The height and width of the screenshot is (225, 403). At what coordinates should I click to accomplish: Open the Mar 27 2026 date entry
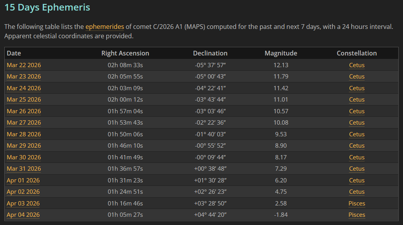(x=24, y=123)
